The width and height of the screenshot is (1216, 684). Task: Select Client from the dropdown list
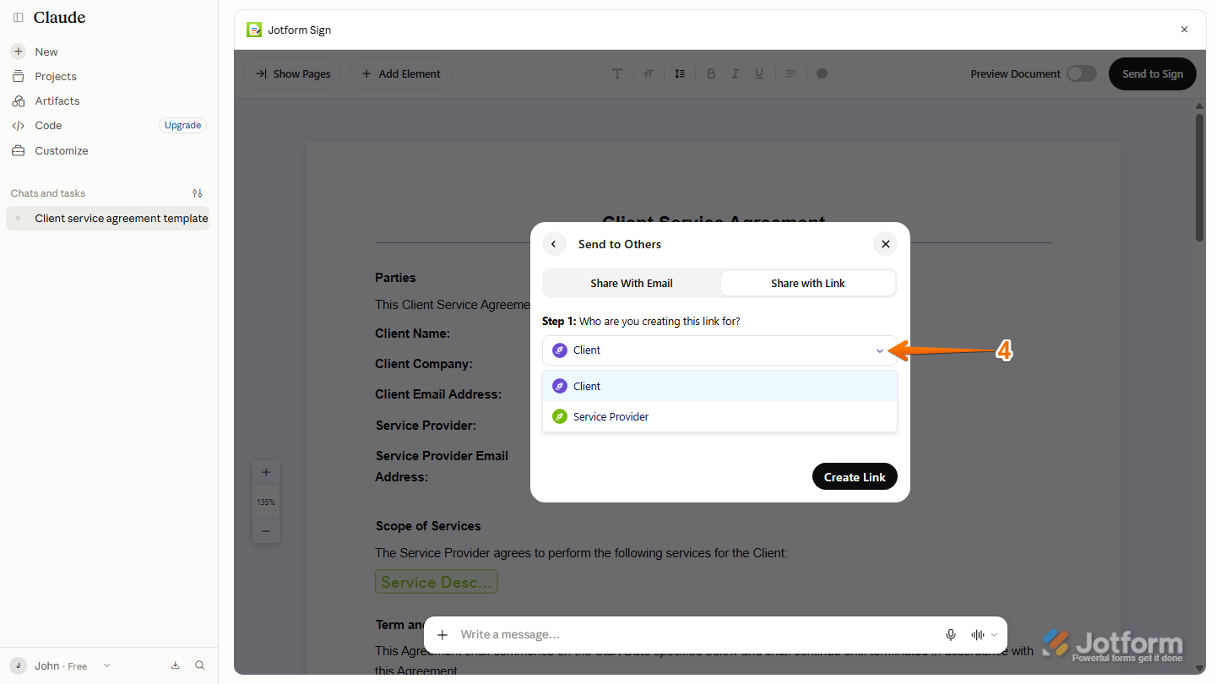point(719,386)
